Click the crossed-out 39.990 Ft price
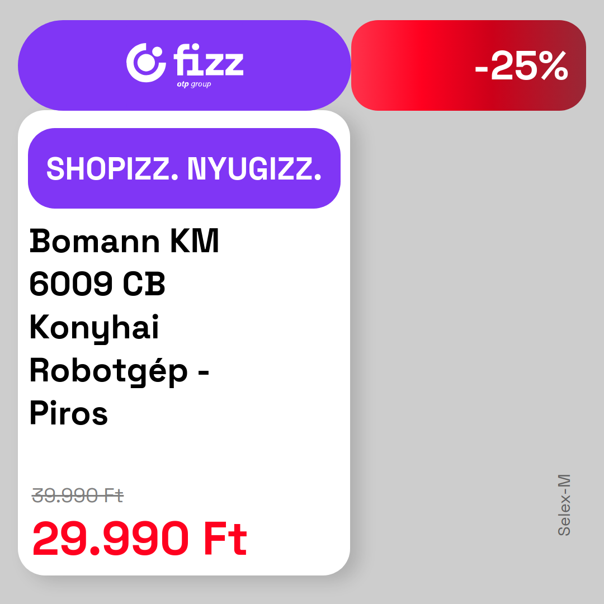This screenshot has height=604, width=604. (x=77, y=496)
